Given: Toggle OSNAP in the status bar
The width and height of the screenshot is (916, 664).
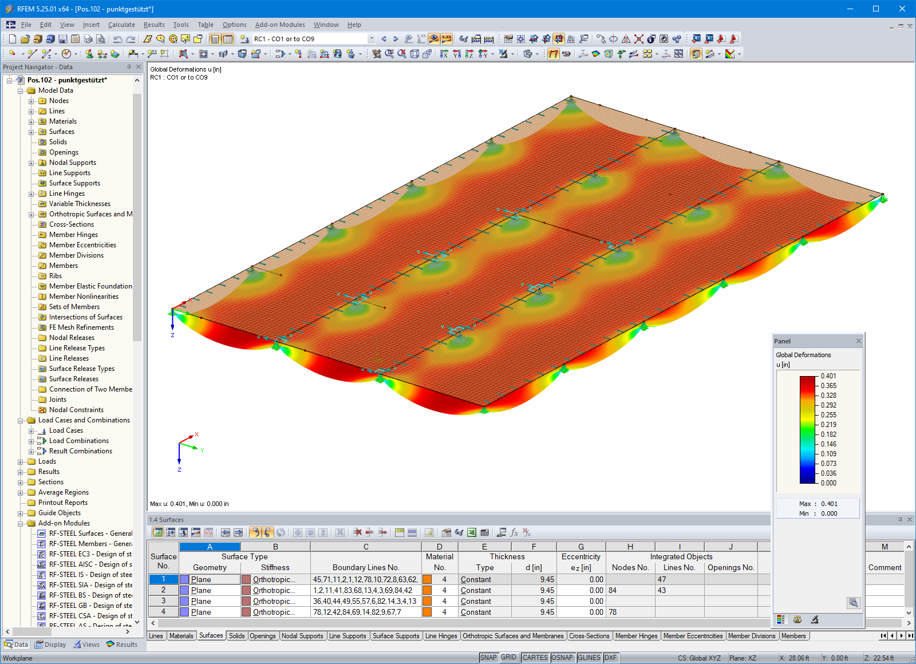Looking at the screenshot, I should [x=563, y=658].
